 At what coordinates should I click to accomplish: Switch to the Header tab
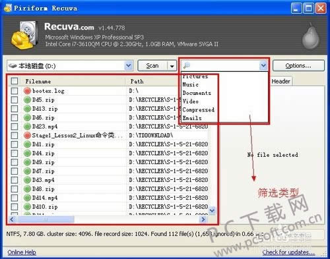pos(280,81)
